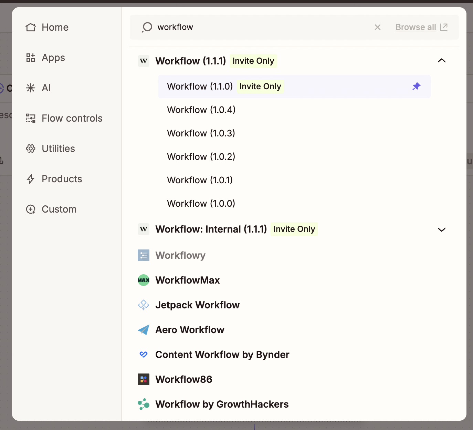The height and width of the screenshot is (430, 473).
Task: Choose the Workflowy app name
Action: pos(180,255)
